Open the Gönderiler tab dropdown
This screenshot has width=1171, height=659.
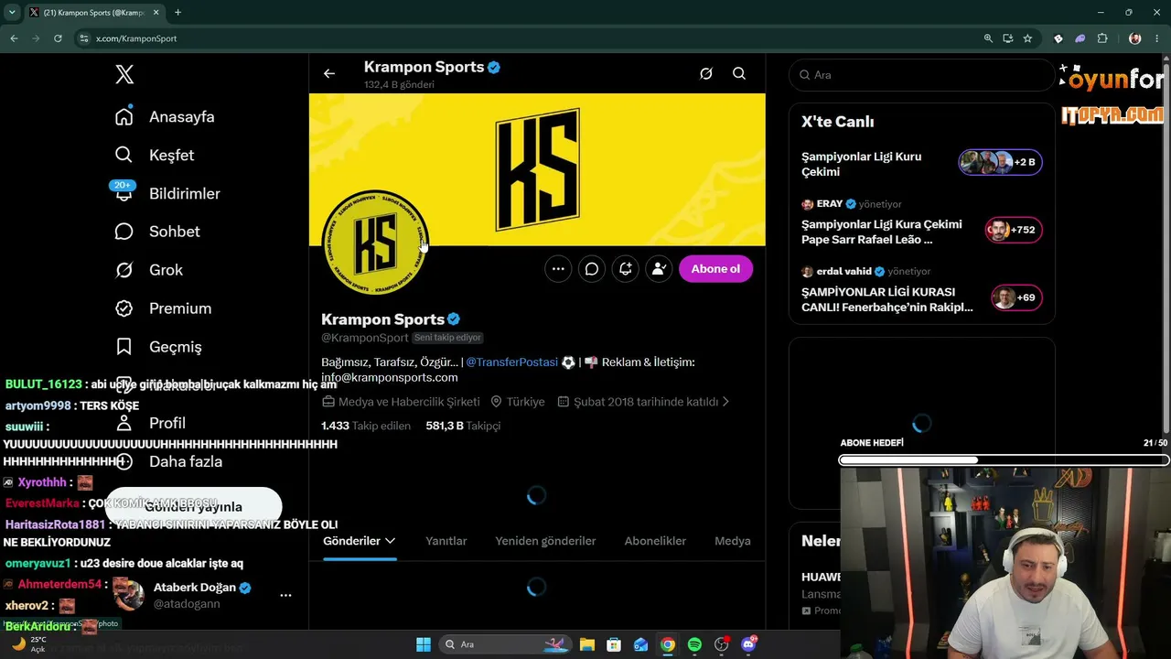point(360,541)
